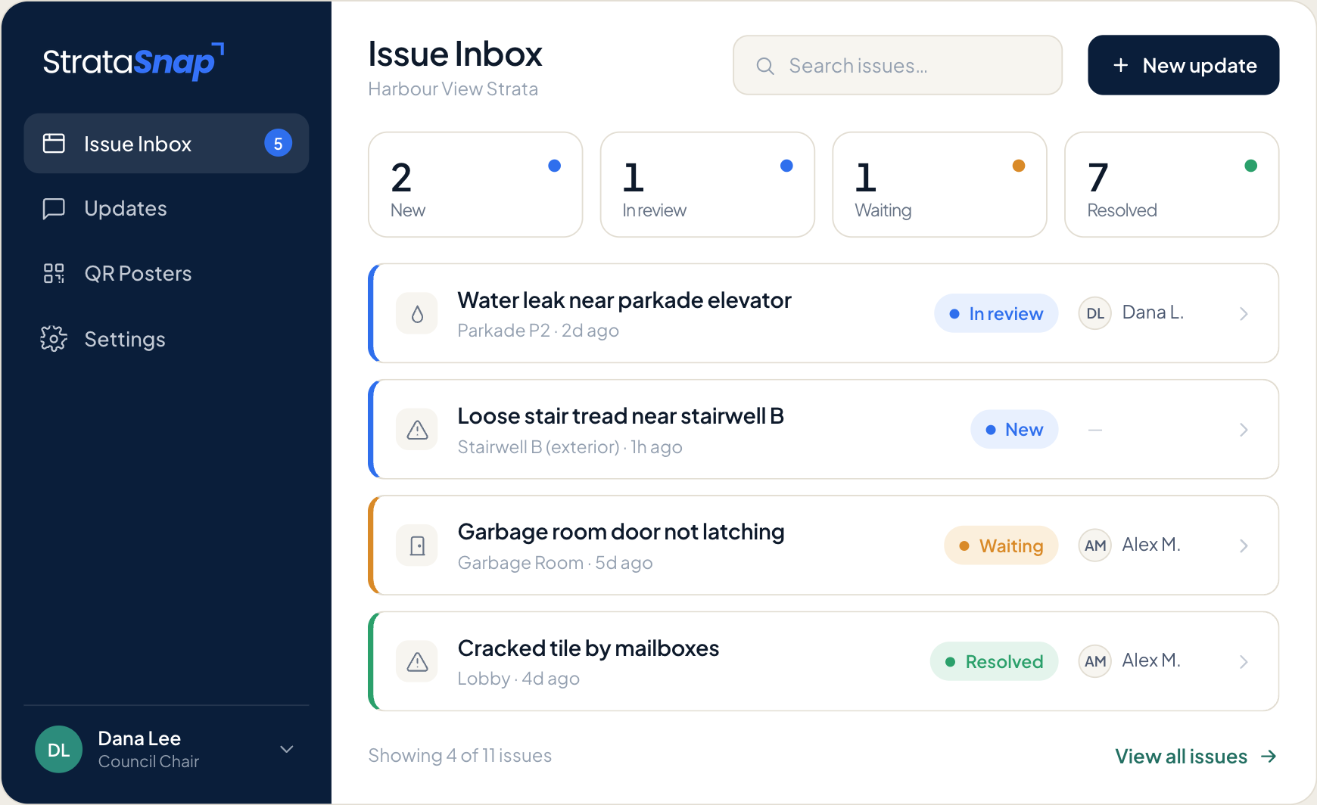The image size is (1317, 805).
Task: Click Alex M. name on Garbage room issue
Action: [x=1150, y=545]
